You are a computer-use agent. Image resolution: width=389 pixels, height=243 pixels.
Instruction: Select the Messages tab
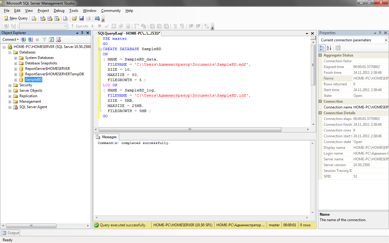tap(106, 137)
